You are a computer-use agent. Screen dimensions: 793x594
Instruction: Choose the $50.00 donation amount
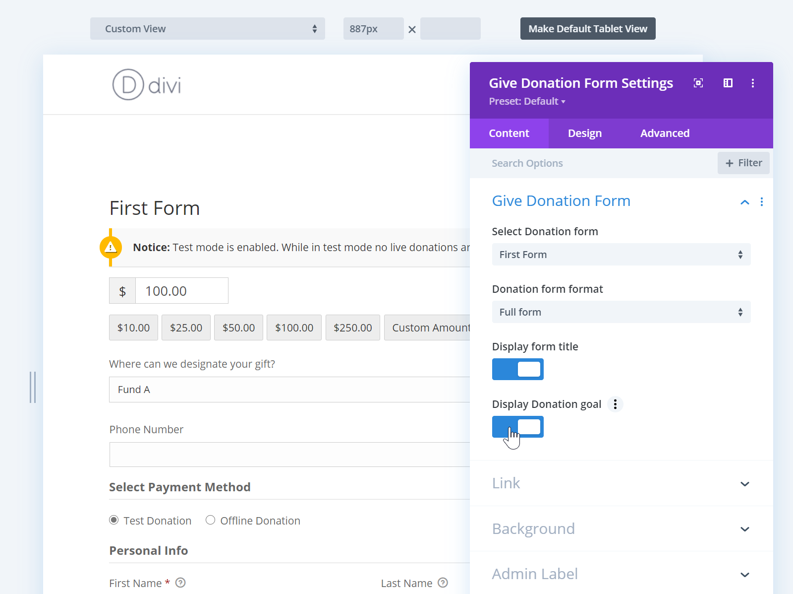238,328
